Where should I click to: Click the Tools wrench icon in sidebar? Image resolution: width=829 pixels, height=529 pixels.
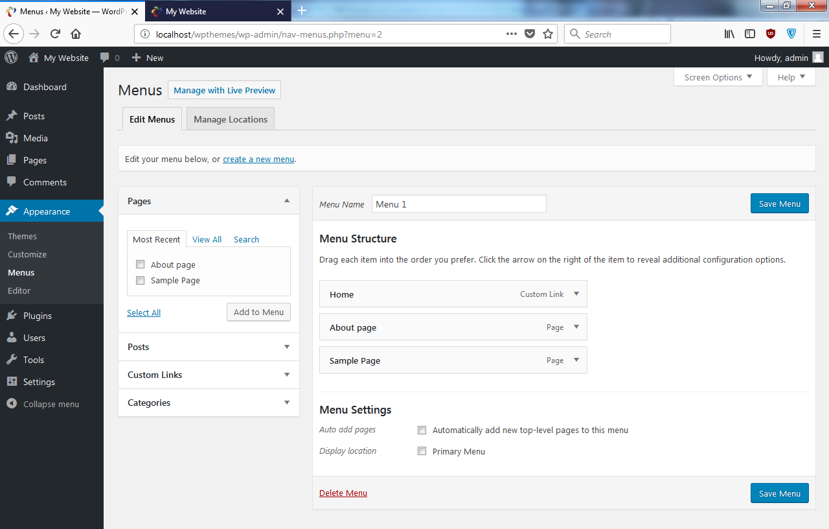click(x=12, y=360)
